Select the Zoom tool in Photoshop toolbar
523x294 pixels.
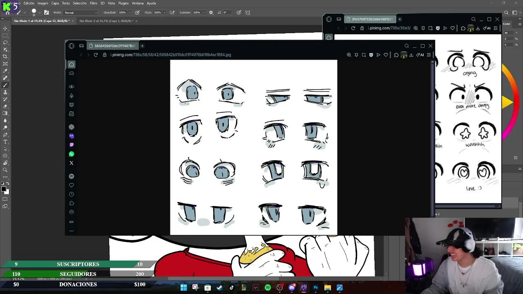pos(5,170)
